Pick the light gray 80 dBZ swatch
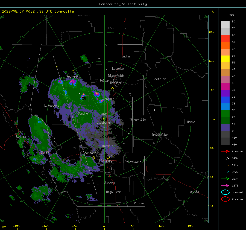The image size is (246, 230). 225,25
